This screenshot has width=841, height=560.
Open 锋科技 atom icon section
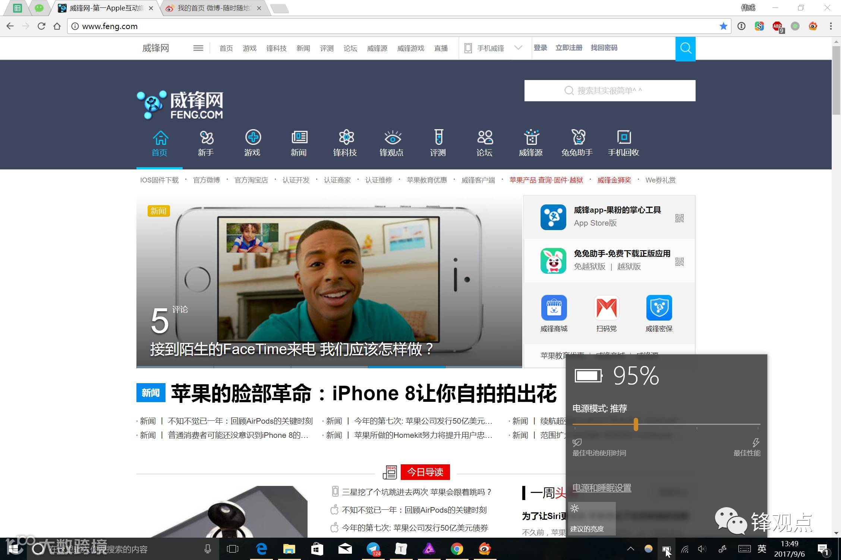point(346,137)
